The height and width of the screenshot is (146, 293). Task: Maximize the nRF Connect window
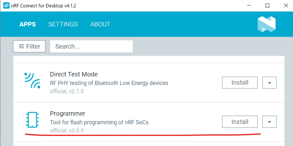(267, 6)
